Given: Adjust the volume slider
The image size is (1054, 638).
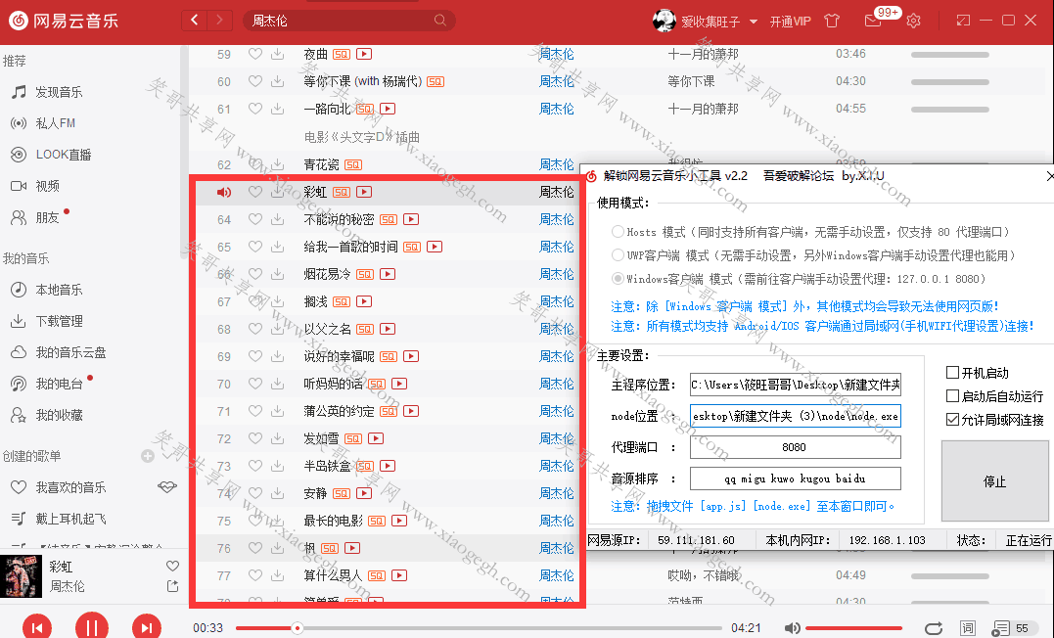Looking at the screenshot, I should [853, 628].
